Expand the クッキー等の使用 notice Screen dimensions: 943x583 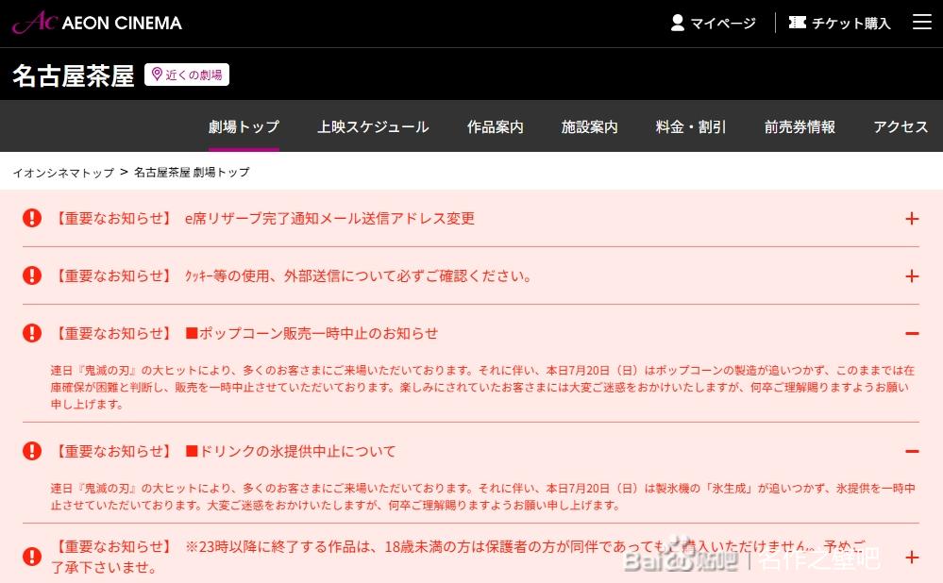[912, 275]
